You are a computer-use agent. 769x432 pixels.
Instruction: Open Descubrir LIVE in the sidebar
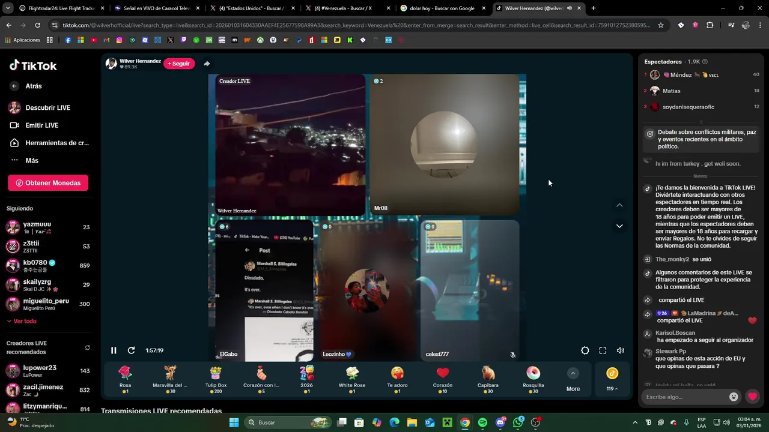(40, 108)
